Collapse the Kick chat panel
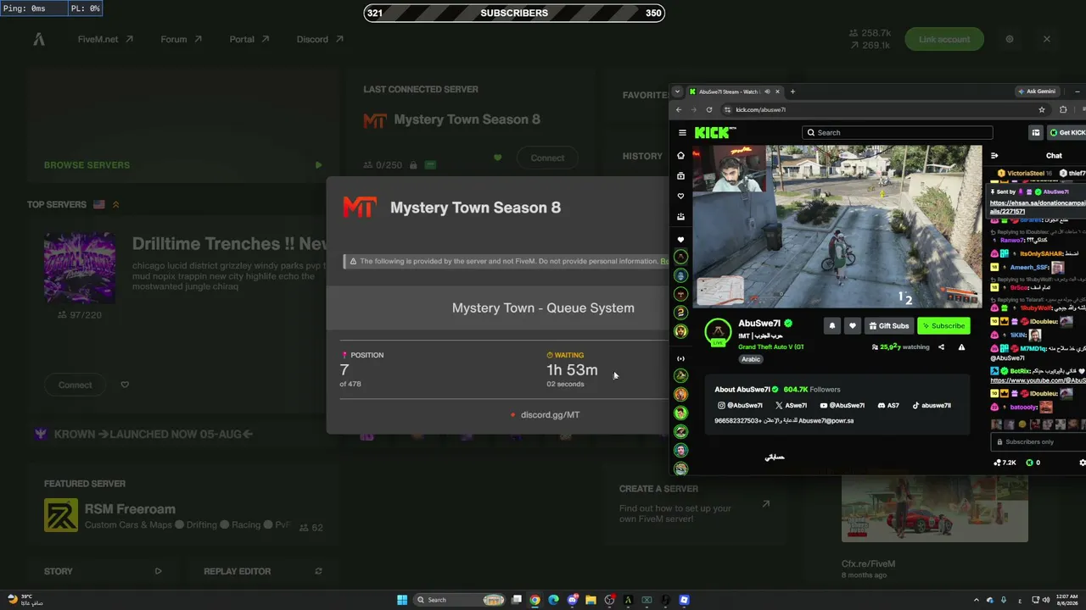 tap(994, 155)
